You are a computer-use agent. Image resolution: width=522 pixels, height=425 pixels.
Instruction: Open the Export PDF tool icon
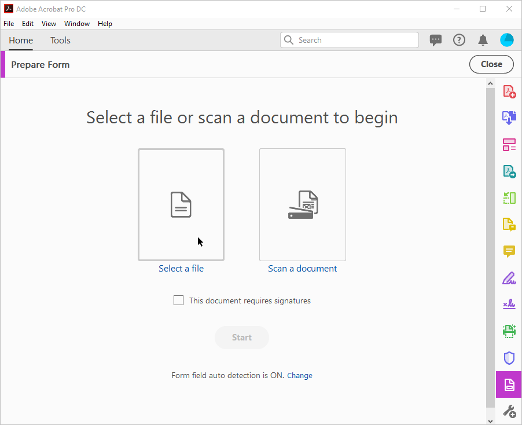pyautogui.click(x=509, y=171)
